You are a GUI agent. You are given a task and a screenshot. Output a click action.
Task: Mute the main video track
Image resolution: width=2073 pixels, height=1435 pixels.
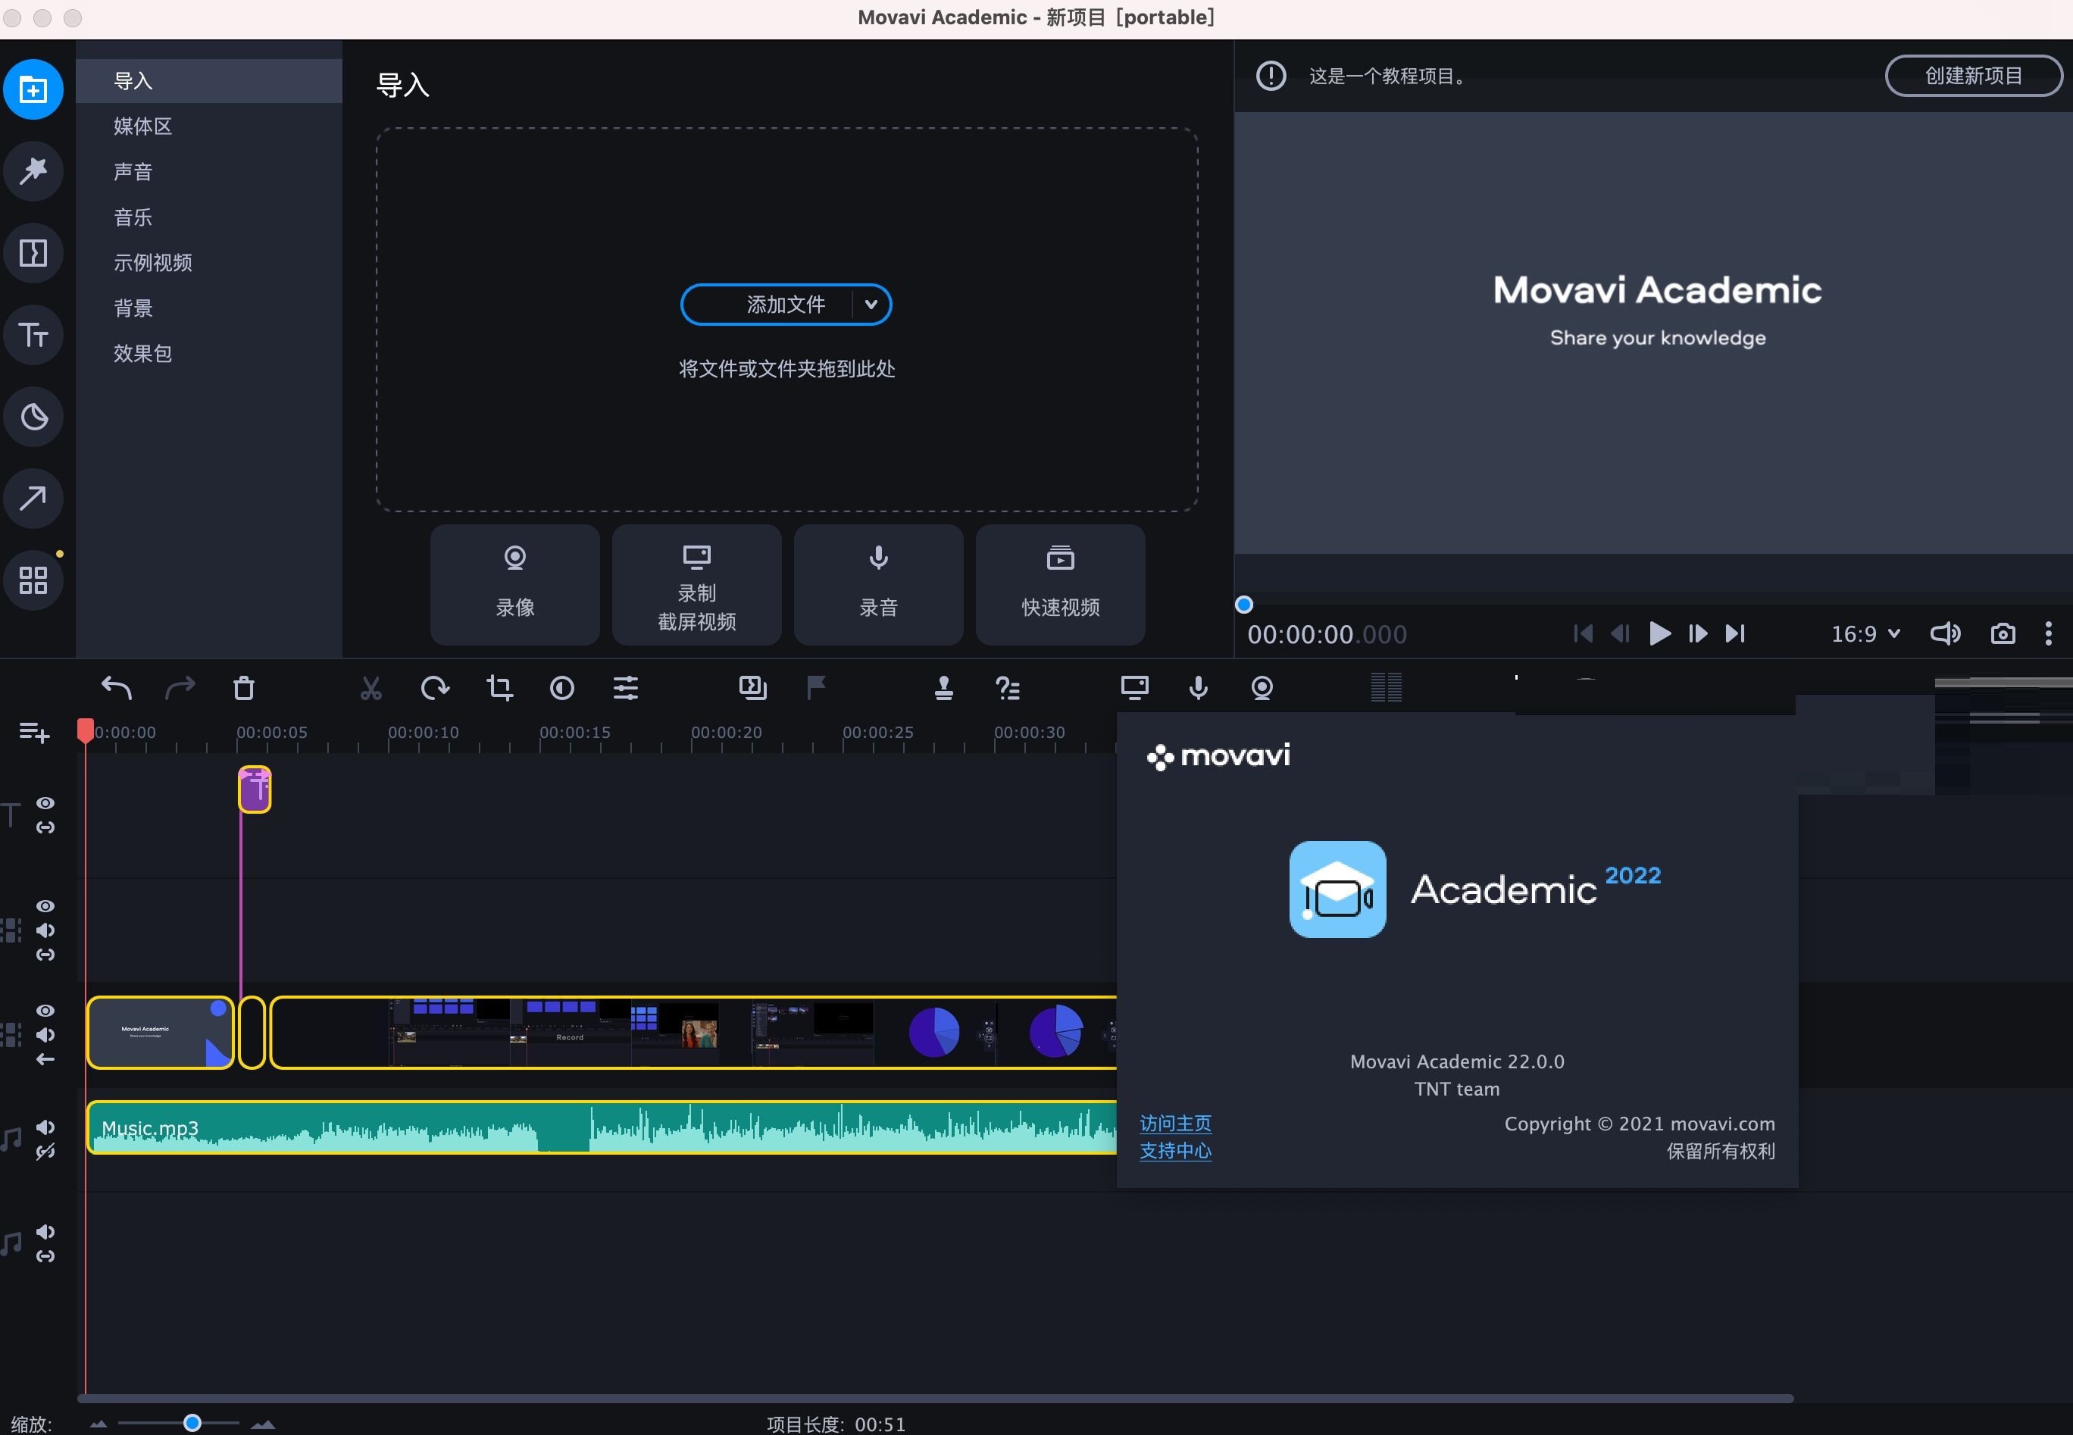coord(45,1035)
